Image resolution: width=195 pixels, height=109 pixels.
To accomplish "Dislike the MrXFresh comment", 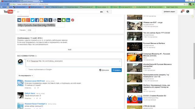I will (38, 88).
